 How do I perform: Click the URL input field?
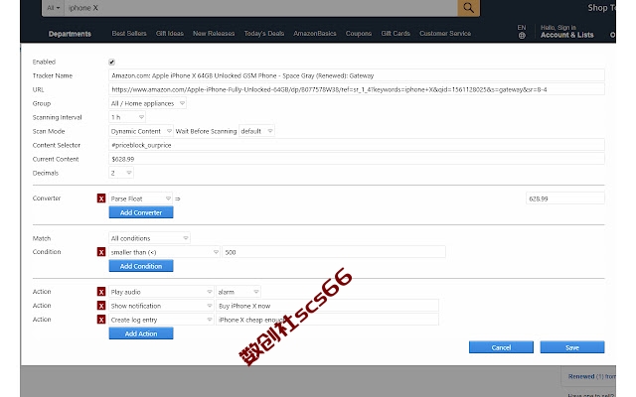pos(357,89)
